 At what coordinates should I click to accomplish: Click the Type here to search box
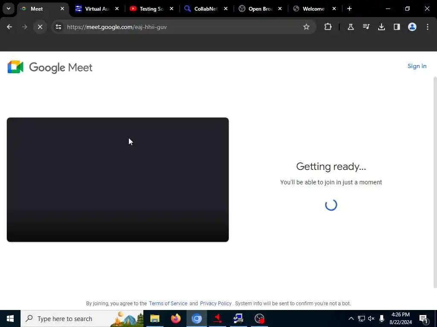(x=82, y=318)
